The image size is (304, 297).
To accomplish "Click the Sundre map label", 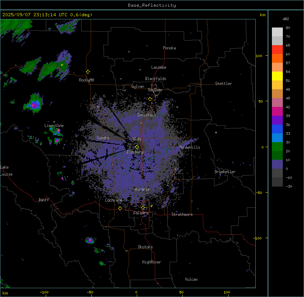I will click(103, 138).
